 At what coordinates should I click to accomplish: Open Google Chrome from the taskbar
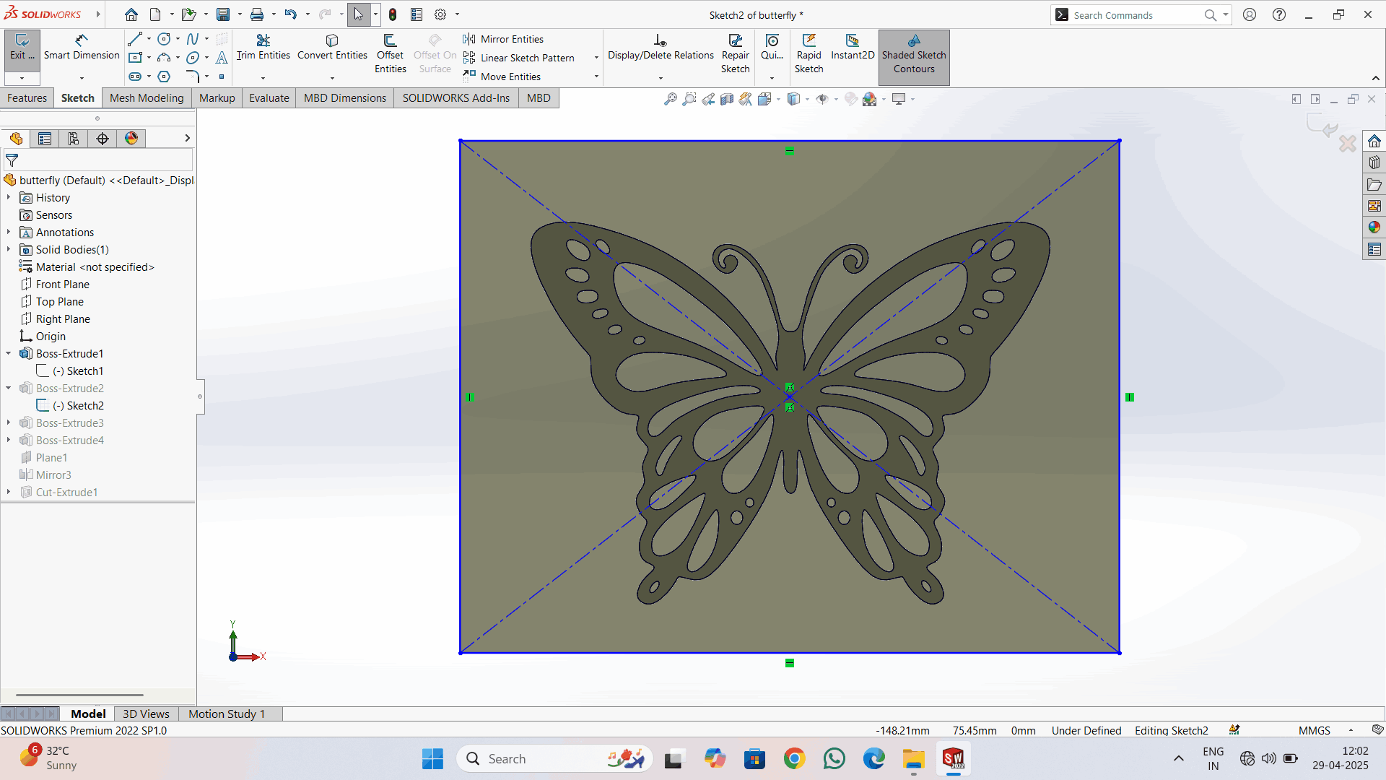tap(794, 758)
